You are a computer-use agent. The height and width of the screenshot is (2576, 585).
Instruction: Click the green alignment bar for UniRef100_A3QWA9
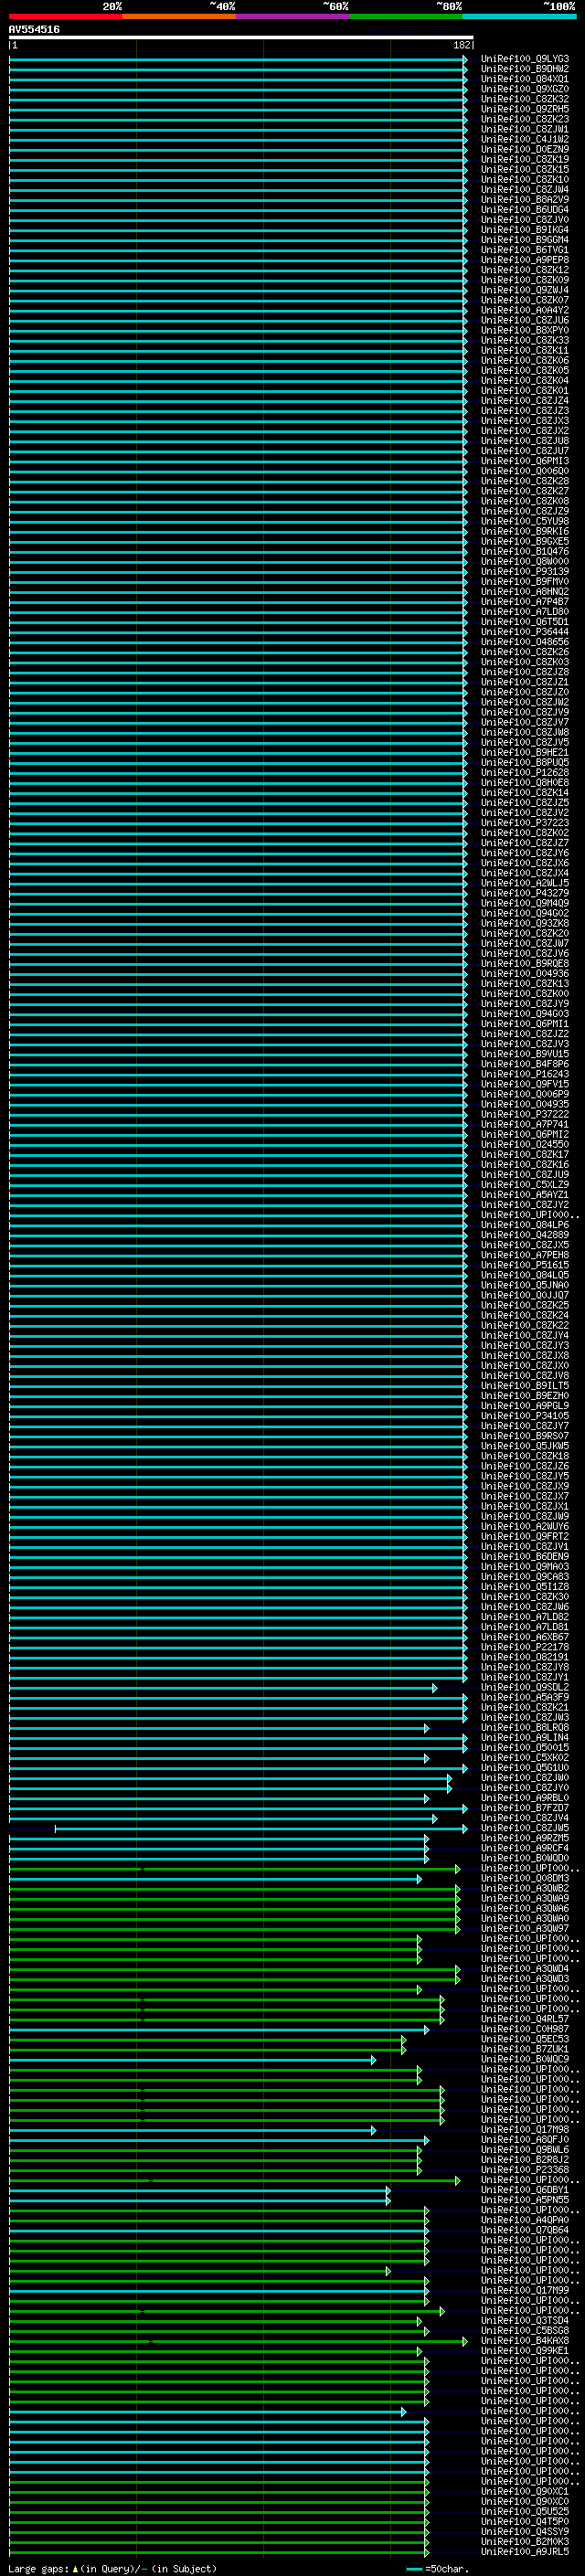click(234, 1899)
